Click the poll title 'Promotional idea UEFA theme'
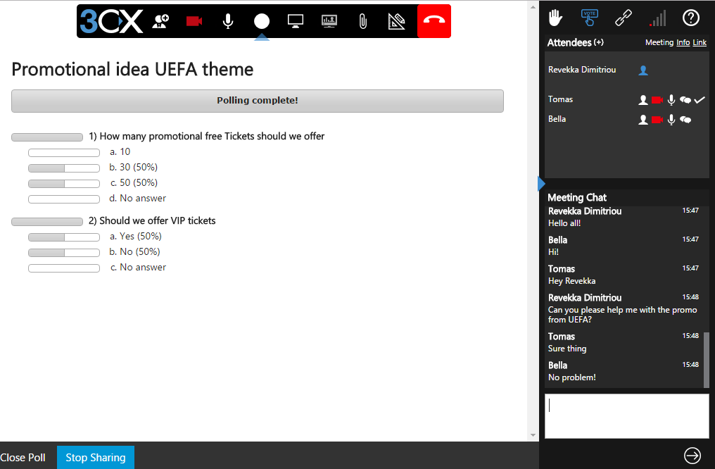Image resolution: width=715 pixels, height=469 pixels. (132, 69)
